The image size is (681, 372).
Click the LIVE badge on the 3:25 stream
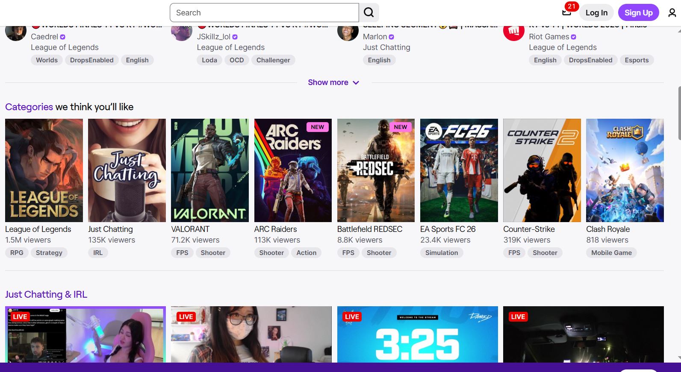click(x=352, y=316)
